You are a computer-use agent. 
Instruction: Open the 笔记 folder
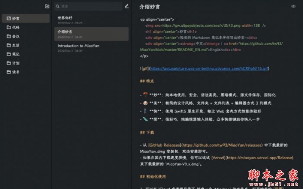[x=26, y=54]
